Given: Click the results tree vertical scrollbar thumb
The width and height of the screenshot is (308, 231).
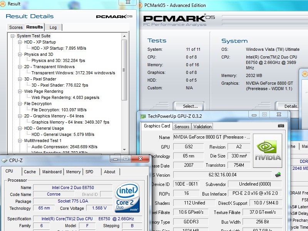Looking at the screenshot, I should click(x=124, y=70).
